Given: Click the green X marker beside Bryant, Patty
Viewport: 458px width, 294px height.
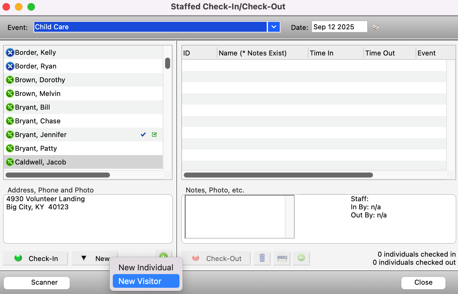Looking at the screenshot, I should [x=10, y=148].
